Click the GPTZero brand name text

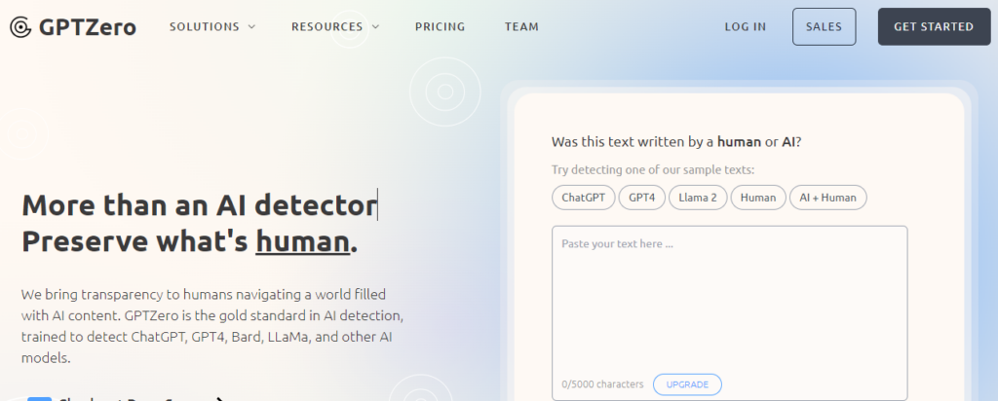(x=87, y=27)
